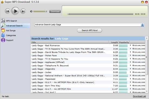Open MP3 Search section
This screenshot has width=149, height=99.
pos(15,21)
